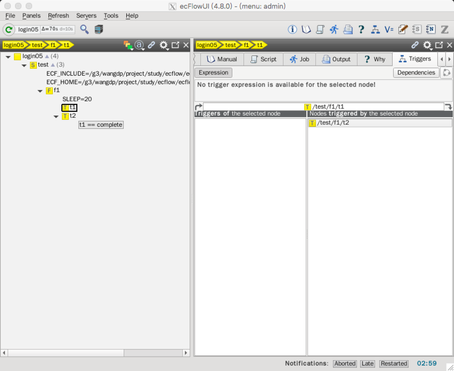Toggle the Aborted notification button

pyautogui.click(x=345, y=364)
